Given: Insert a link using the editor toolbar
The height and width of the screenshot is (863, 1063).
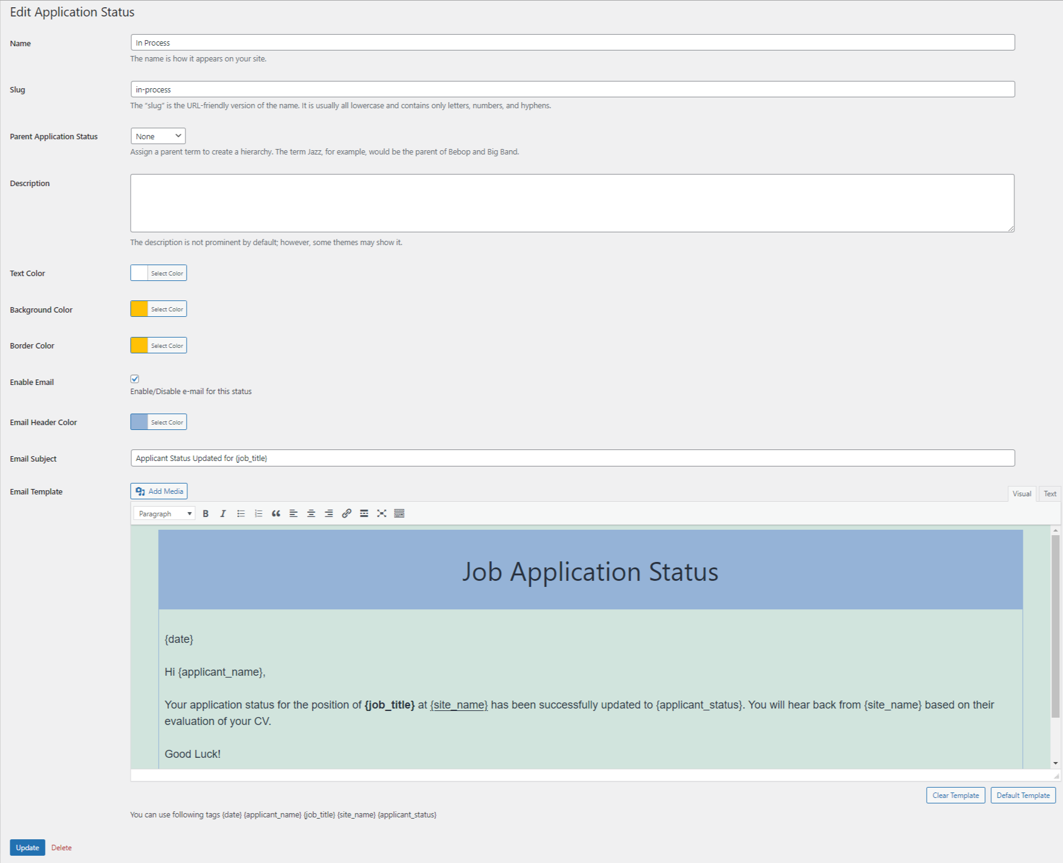Looking at the screenshot, I should click(x=347, y=513).
